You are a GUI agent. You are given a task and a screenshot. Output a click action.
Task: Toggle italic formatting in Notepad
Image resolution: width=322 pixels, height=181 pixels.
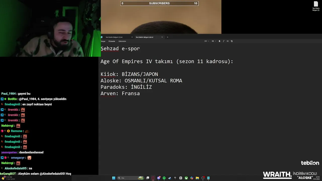pyautogui.click(x=223, y=41)
